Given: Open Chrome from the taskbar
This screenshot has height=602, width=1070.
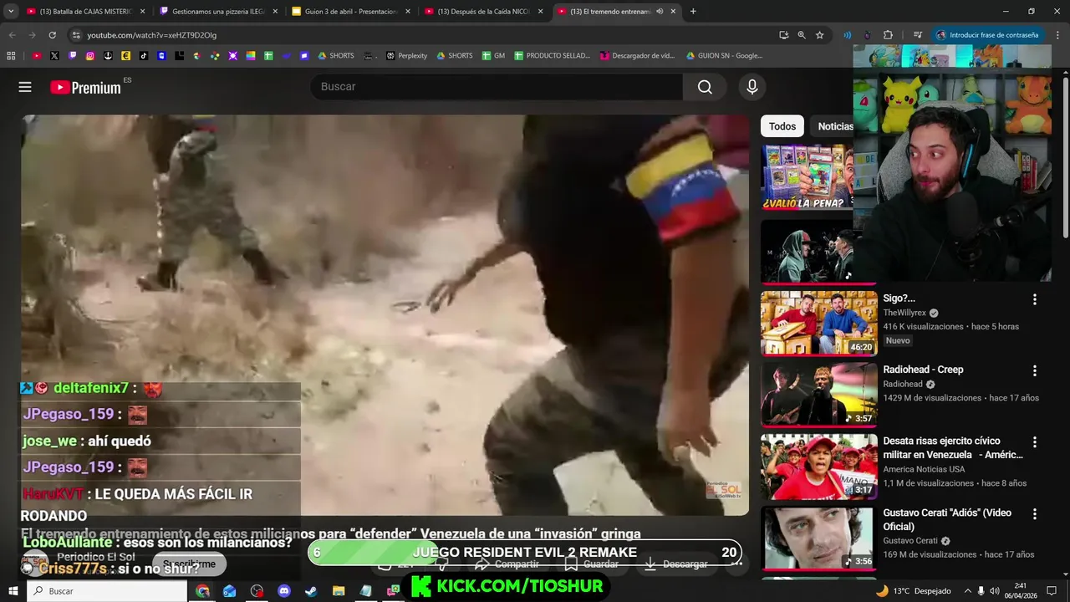Looking at the screenshot, I should 202,591.
